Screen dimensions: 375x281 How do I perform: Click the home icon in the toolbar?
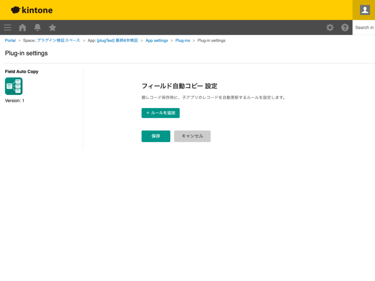click(x=22, y=27)
